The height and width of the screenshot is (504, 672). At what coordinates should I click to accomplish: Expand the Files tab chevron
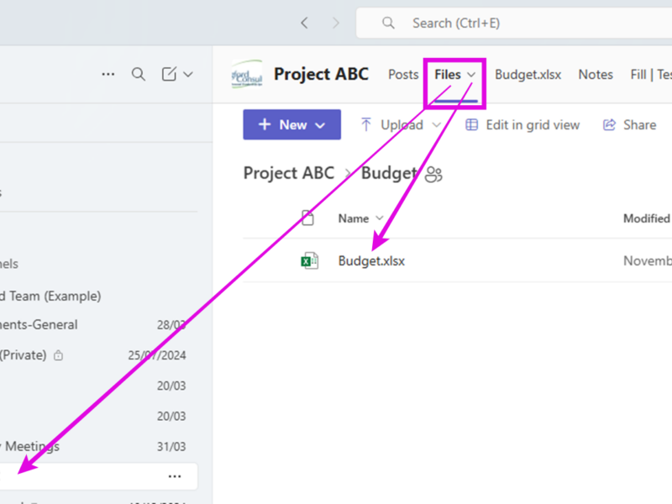(471, 75)
